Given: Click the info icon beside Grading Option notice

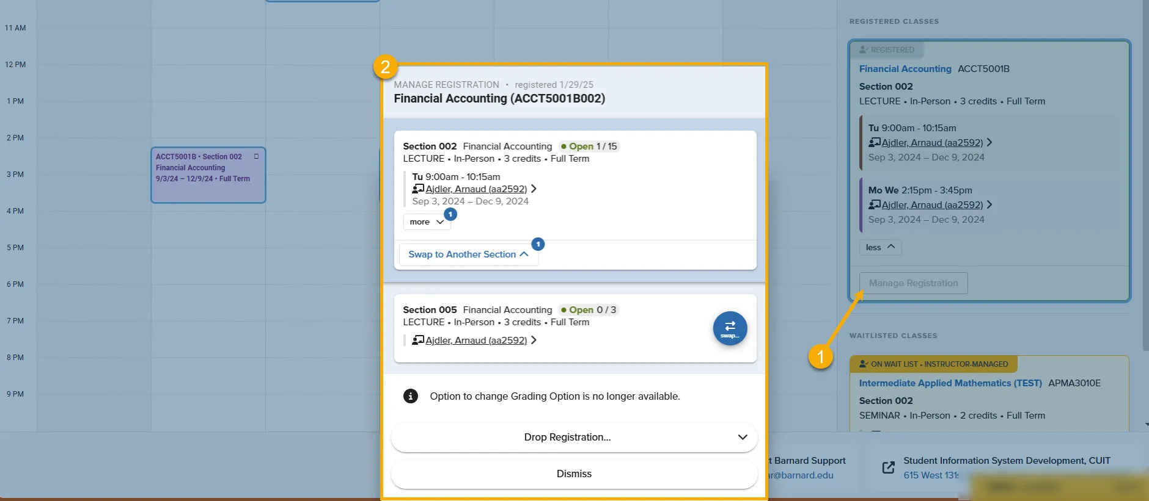Looking at the screenshot, I should [x=410, y=396].
